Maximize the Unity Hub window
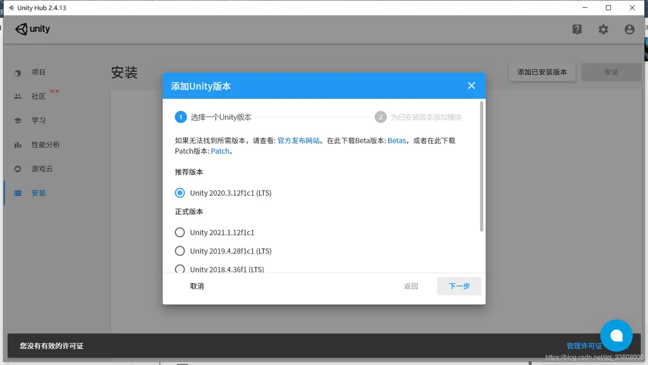 point(609,8)
